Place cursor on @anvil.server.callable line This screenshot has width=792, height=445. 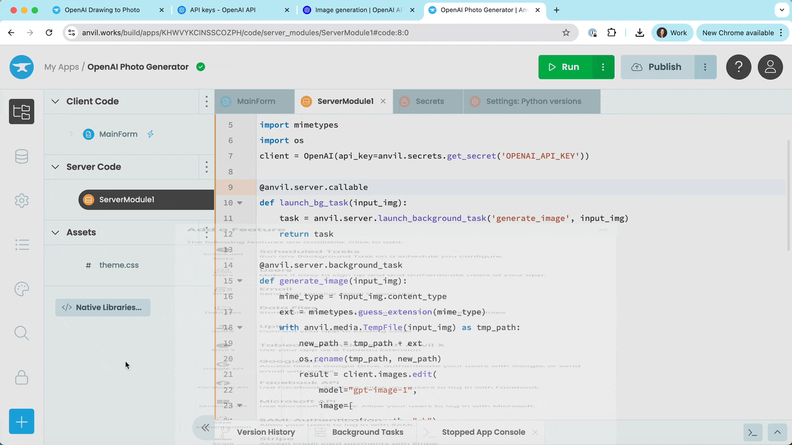(x=313, y=187)
